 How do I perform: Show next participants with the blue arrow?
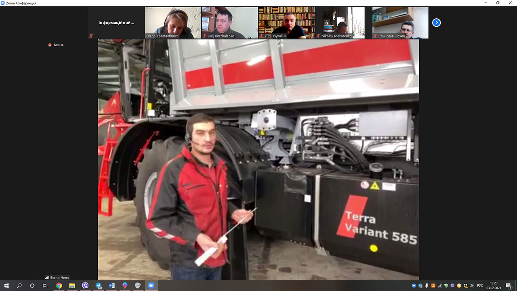436,23
